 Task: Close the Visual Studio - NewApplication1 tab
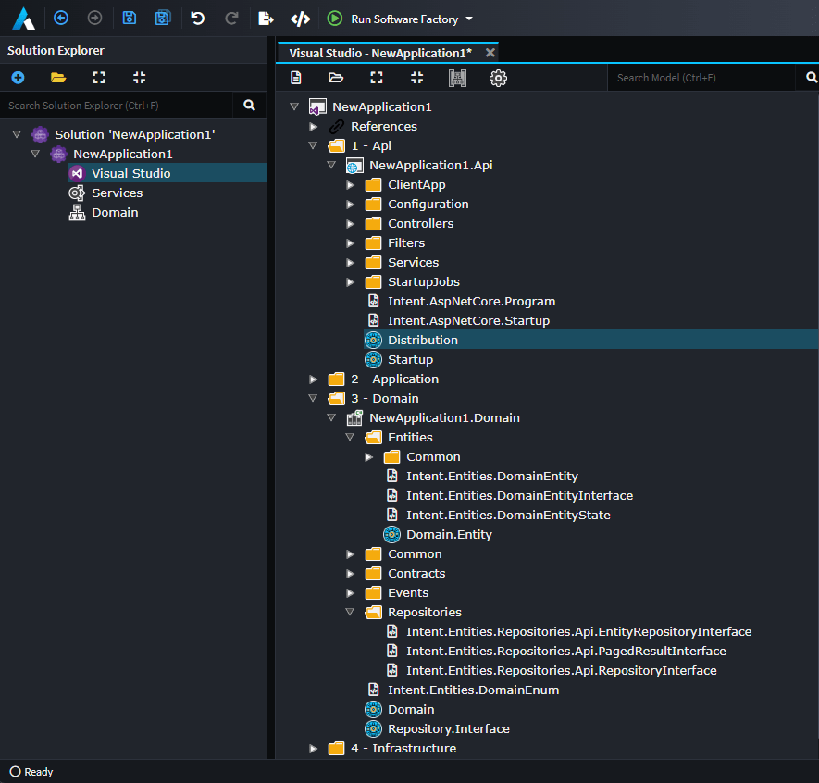[490, 52]
